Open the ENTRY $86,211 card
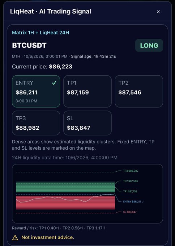 [36, 91]
